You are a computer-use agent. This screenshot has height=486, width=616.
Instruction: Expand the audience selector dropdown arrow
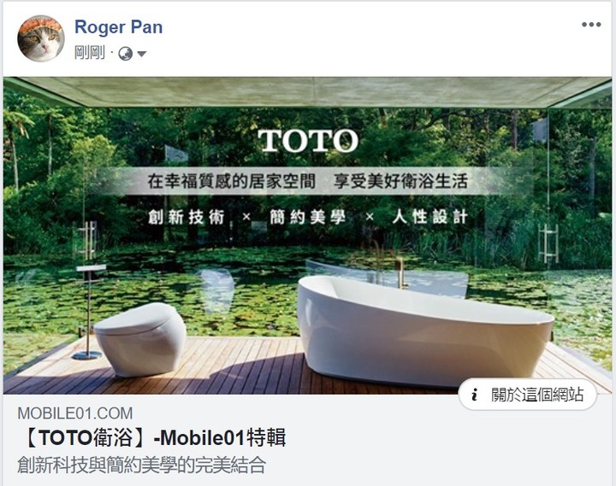(x=142, y=54)
